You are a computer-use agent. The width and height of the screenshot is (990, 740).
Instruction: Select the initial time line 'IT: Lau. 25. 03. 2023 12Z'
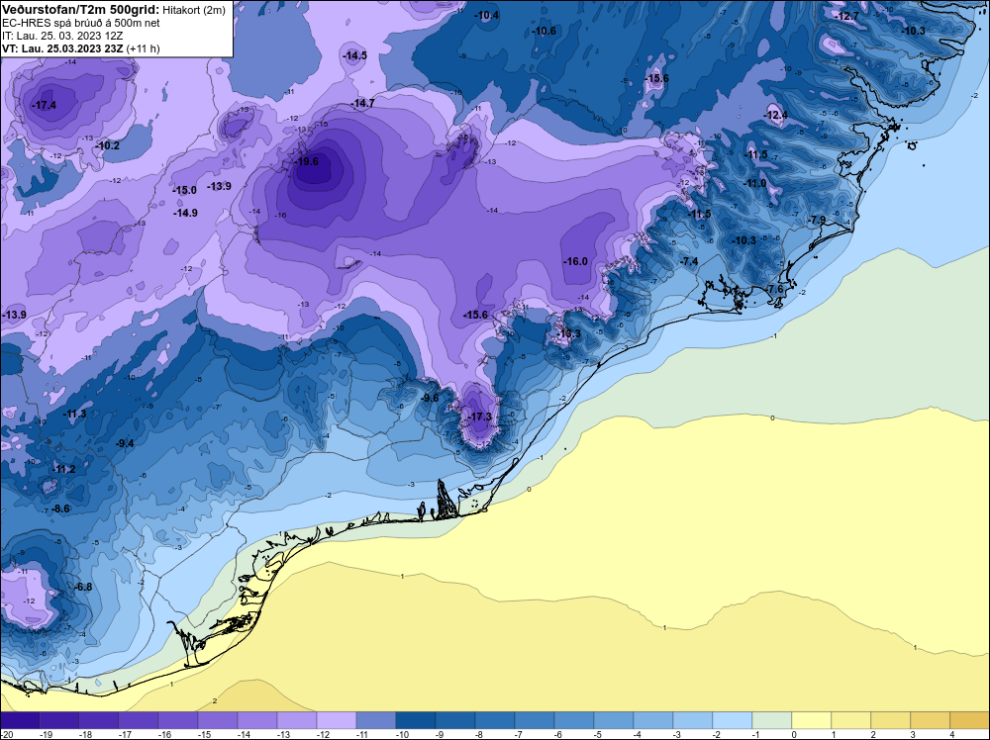point(62,36)
